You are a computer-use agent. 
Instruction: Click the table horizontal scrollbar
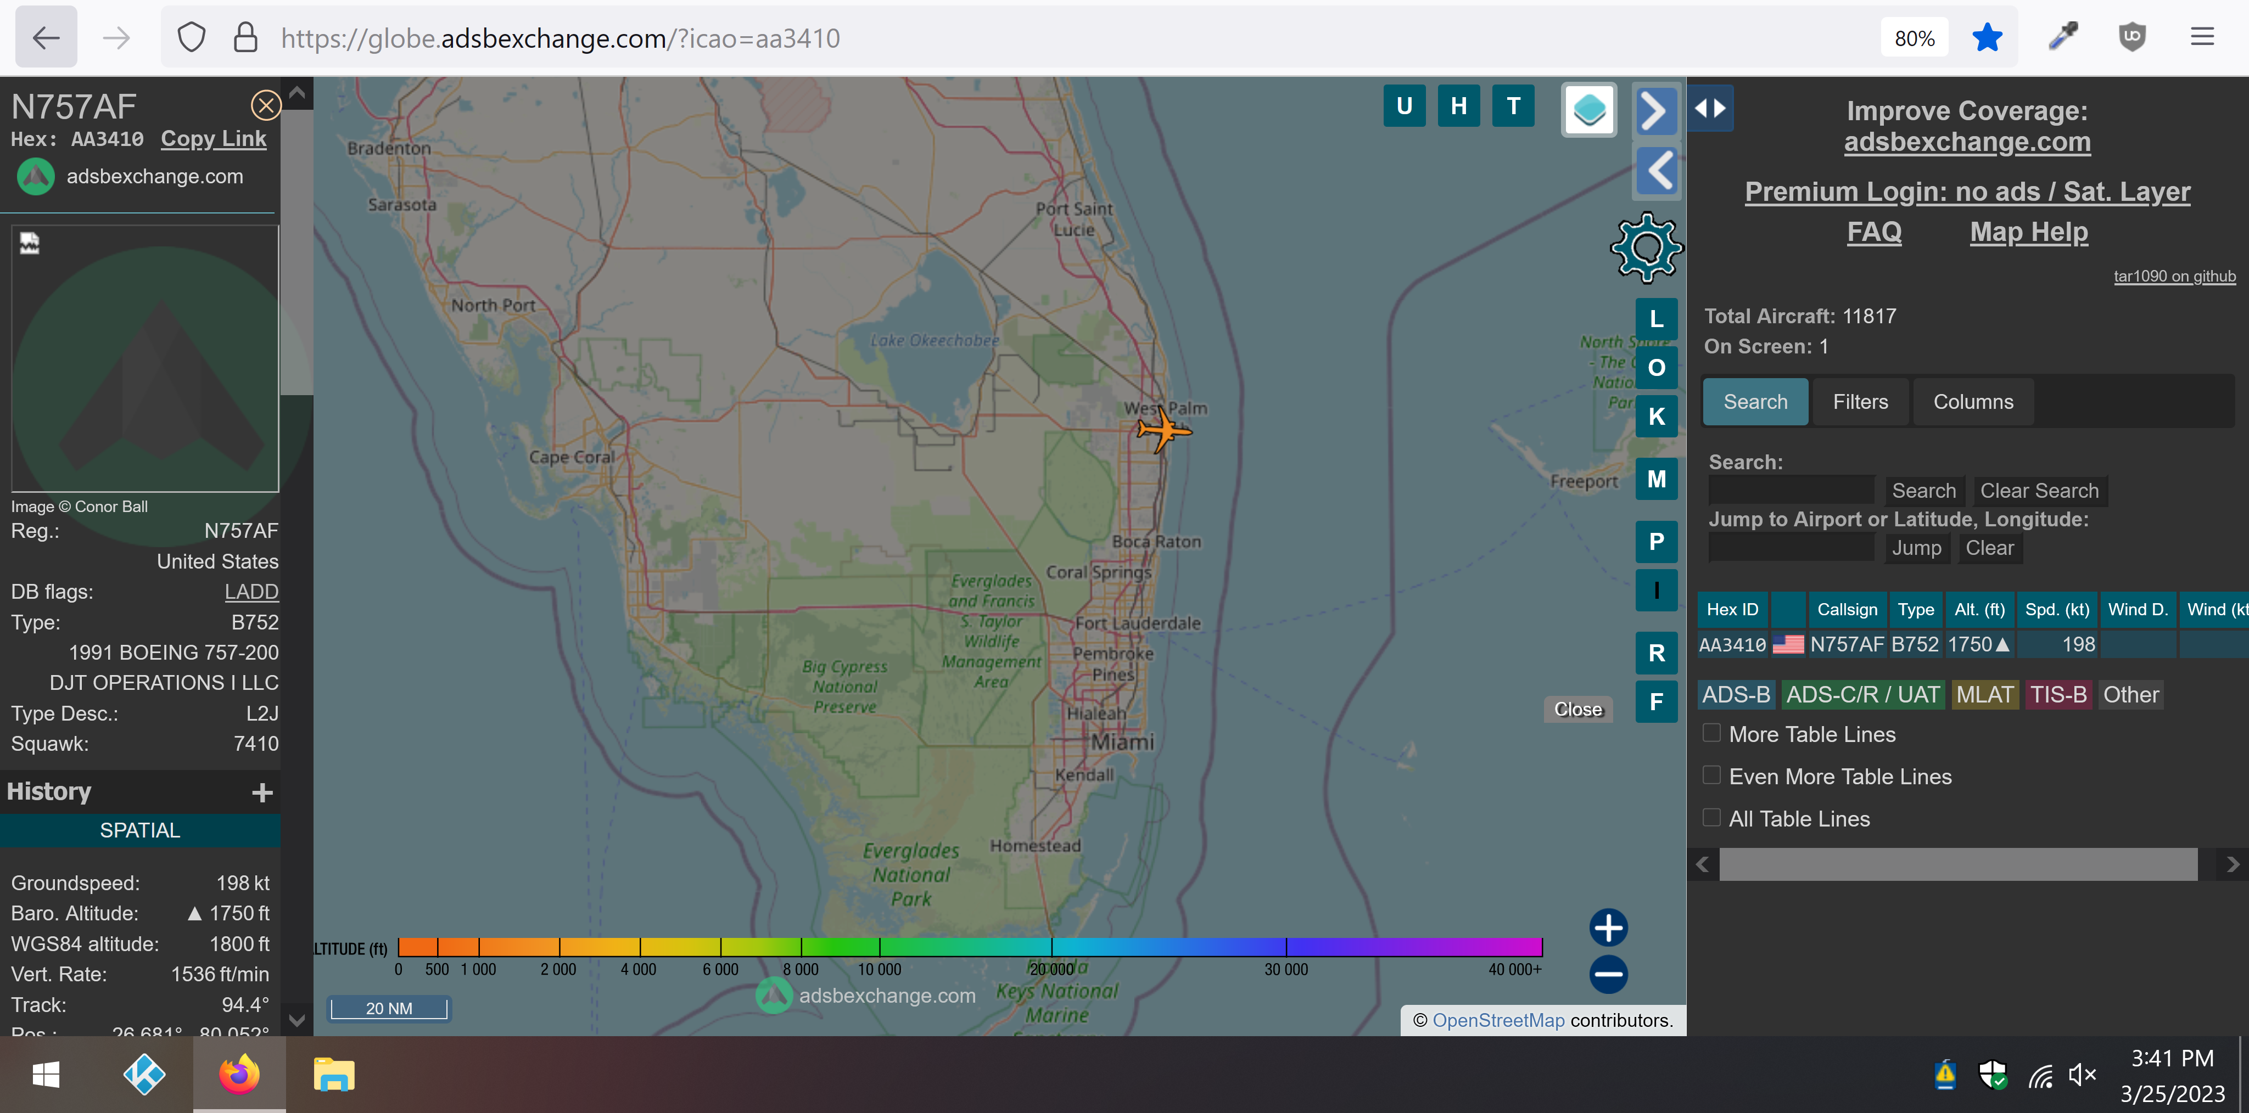point(1957,864)
